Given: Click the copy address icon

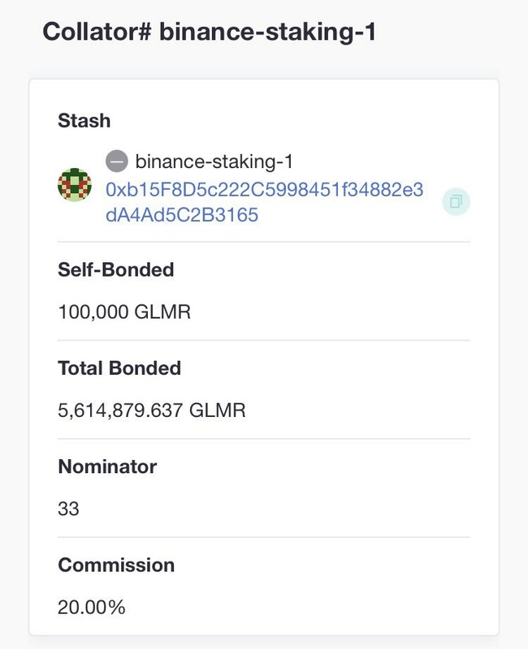Looking at the screenshot, I should click(456, 202).
